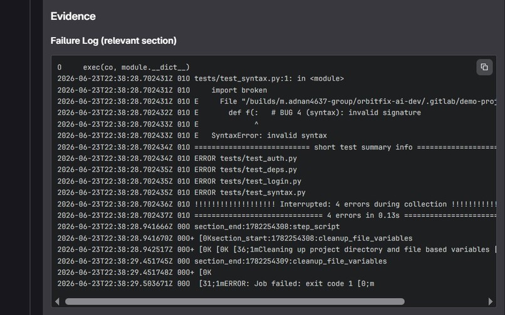Click 'section_end:1782254308:step_script' line

pyautogui.click(x=199, y=227)
